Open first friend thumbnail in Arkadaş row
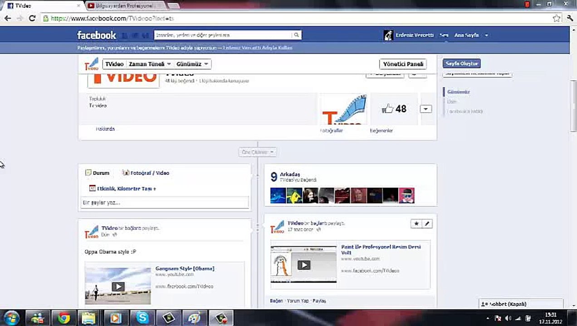Viewport: 577px width, 326px height. point(278,196)
